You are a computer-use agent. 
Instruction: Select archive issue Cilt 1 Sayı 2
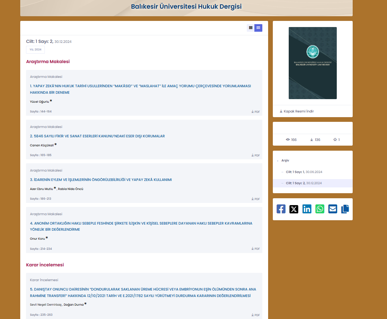(304, 183)
